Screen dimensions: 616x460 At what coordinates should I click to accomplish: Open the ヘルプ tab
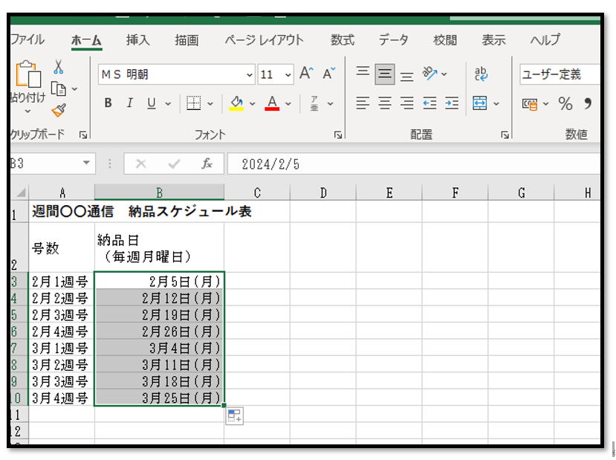(545, 39)
